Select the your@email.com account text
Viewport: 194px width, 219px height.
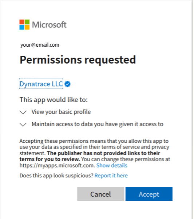click(x=40, y=45)
